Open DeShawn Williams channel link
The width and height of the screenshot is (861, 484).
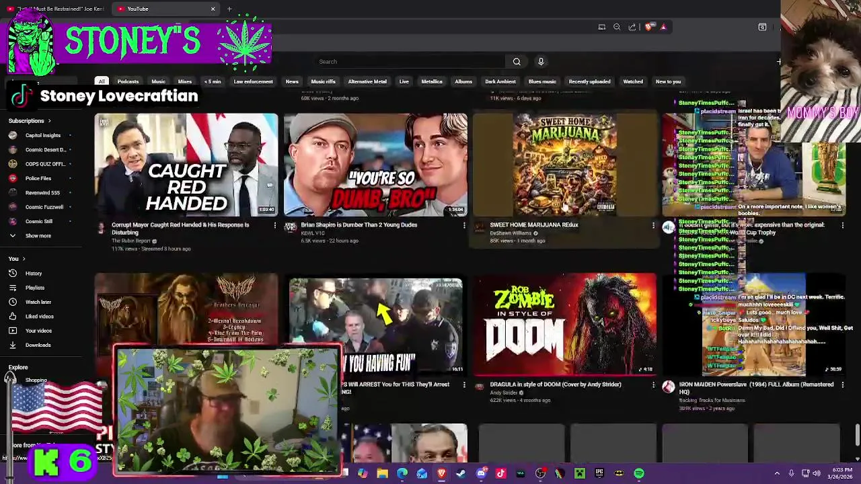(x=511, y=233)
